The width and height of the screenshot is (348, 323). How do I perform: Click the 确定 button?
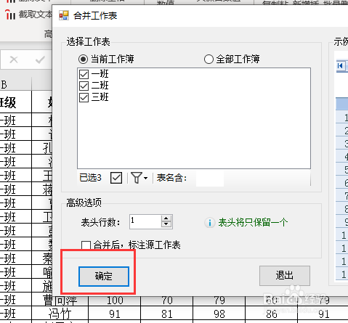point(104,277)
